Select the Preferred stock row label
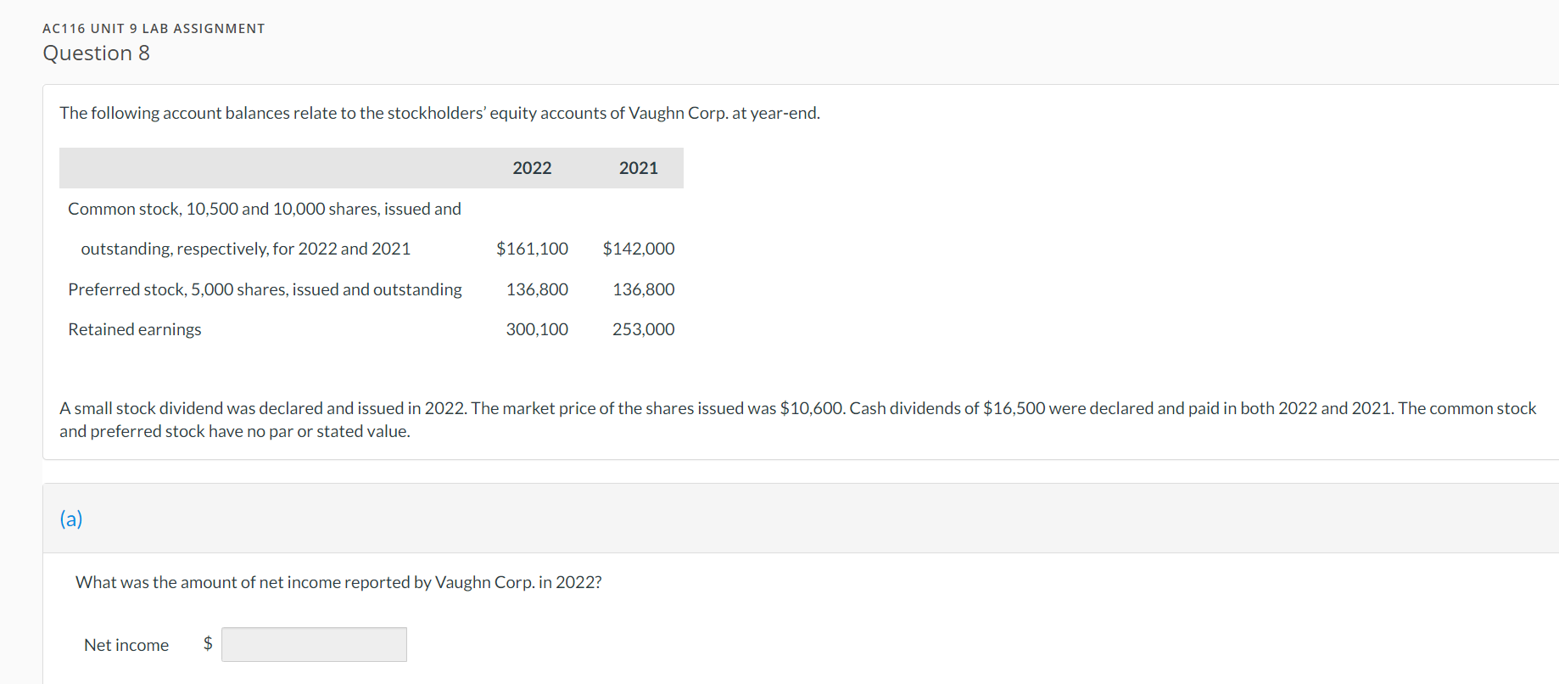The height and width of the screenshot is (684, 1559). (x=265, y=289)
